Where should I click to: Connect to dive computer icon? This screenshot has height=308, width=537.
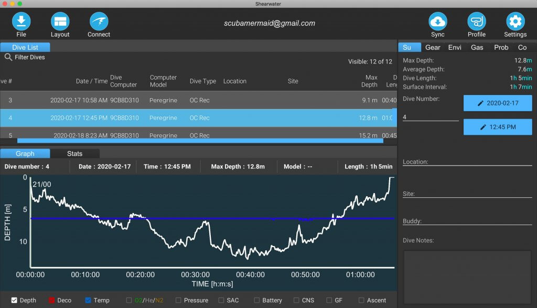(x=99, y=21)
